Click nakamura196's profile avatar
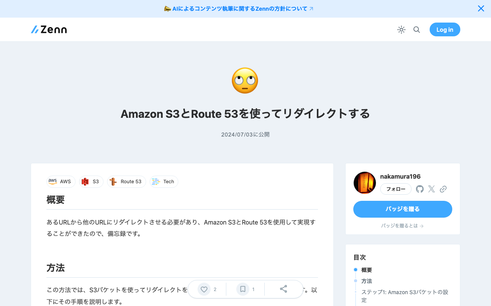Screen dimensions: 491x306 [x=364, y=182]
